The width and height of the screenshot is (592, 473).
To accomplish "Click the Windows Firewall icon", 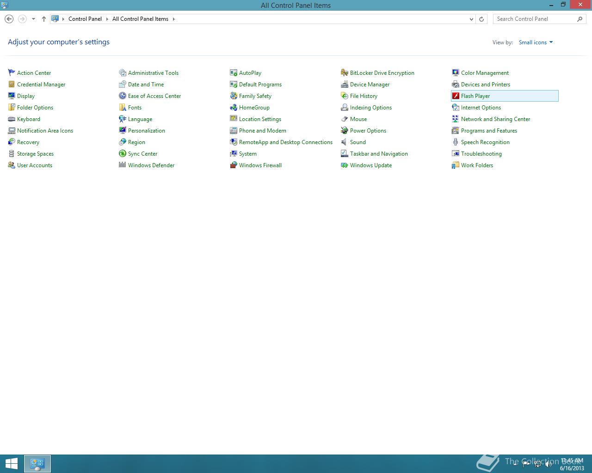I will [x=234, y=165].
